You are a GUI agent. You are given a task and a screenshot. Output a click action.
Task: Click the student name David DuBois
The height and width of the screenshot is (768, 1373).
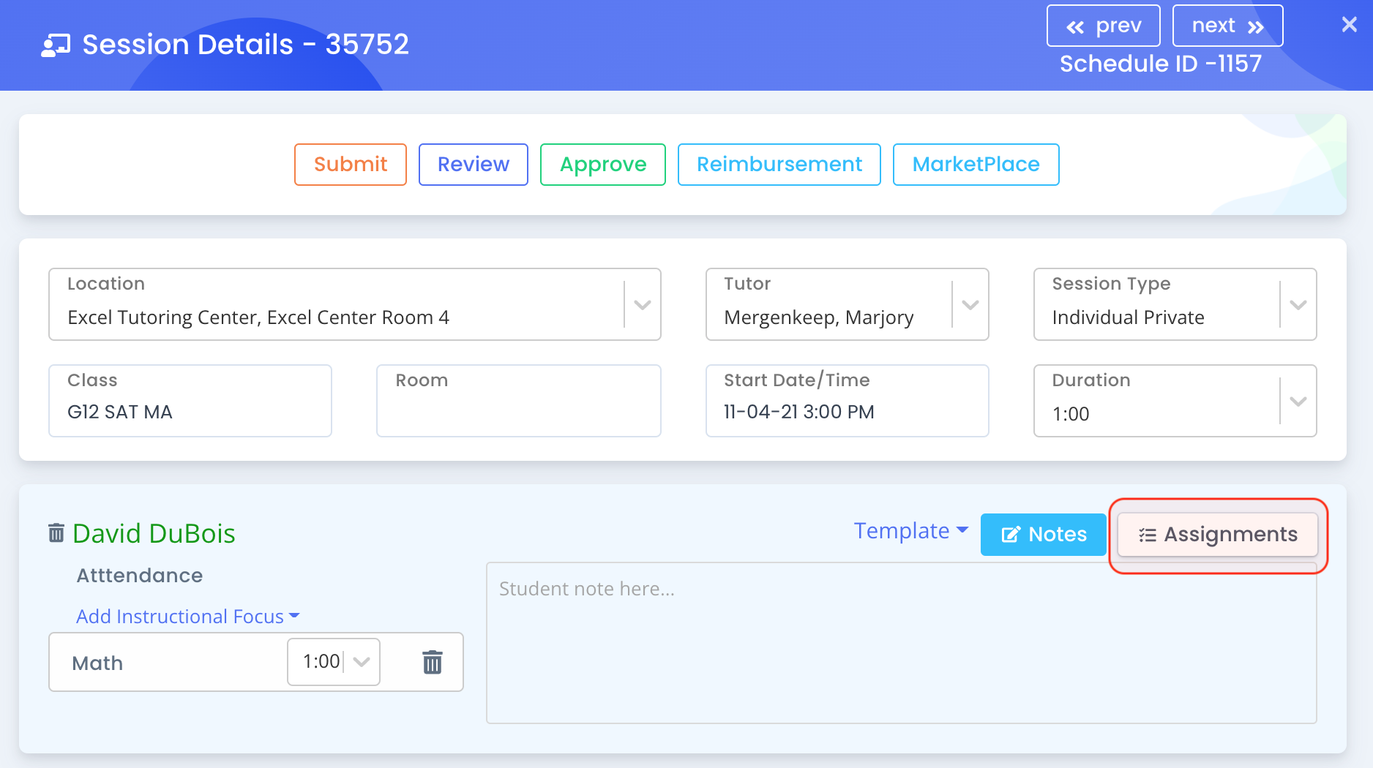pyautogui.click(x=154, y=533)
